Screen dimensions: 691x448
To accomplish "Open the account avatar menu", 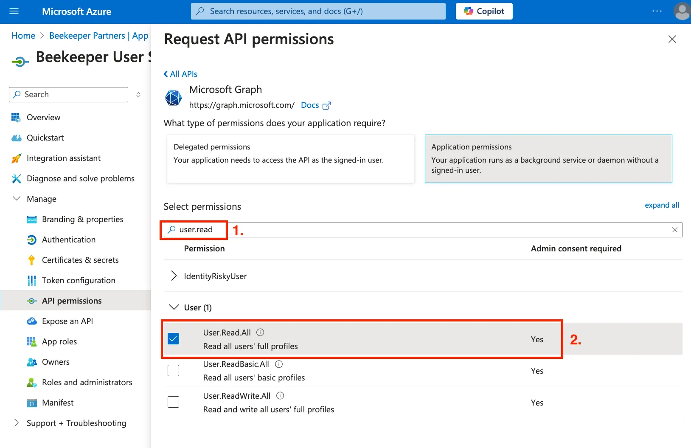I will (682, 11).
